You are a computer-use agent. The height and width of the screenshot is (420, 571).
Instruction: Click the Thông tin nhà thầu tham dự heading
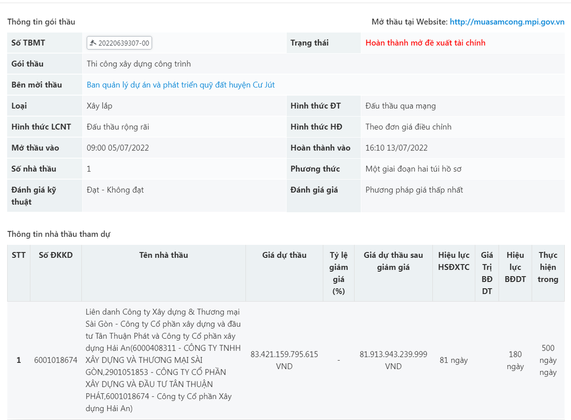[59, 234]
